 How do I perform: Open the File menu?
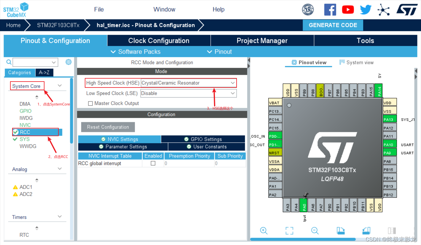[x=99, y=9]
